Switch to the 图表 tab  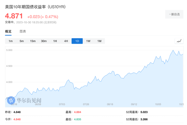coord(23,31)
